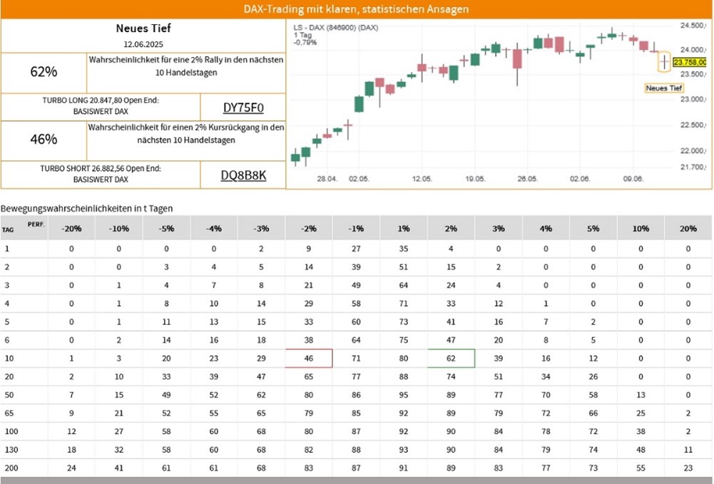Click the 3% column header

click(x=498, y=229)
